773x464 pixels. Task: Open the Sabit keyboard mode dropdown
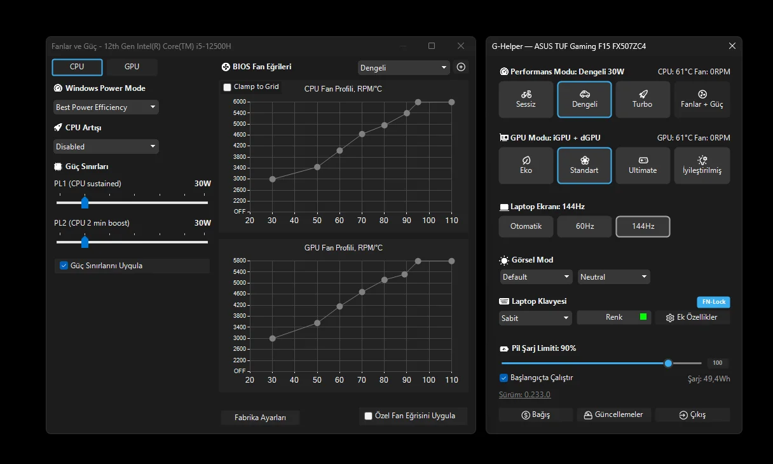pos(535,318)
